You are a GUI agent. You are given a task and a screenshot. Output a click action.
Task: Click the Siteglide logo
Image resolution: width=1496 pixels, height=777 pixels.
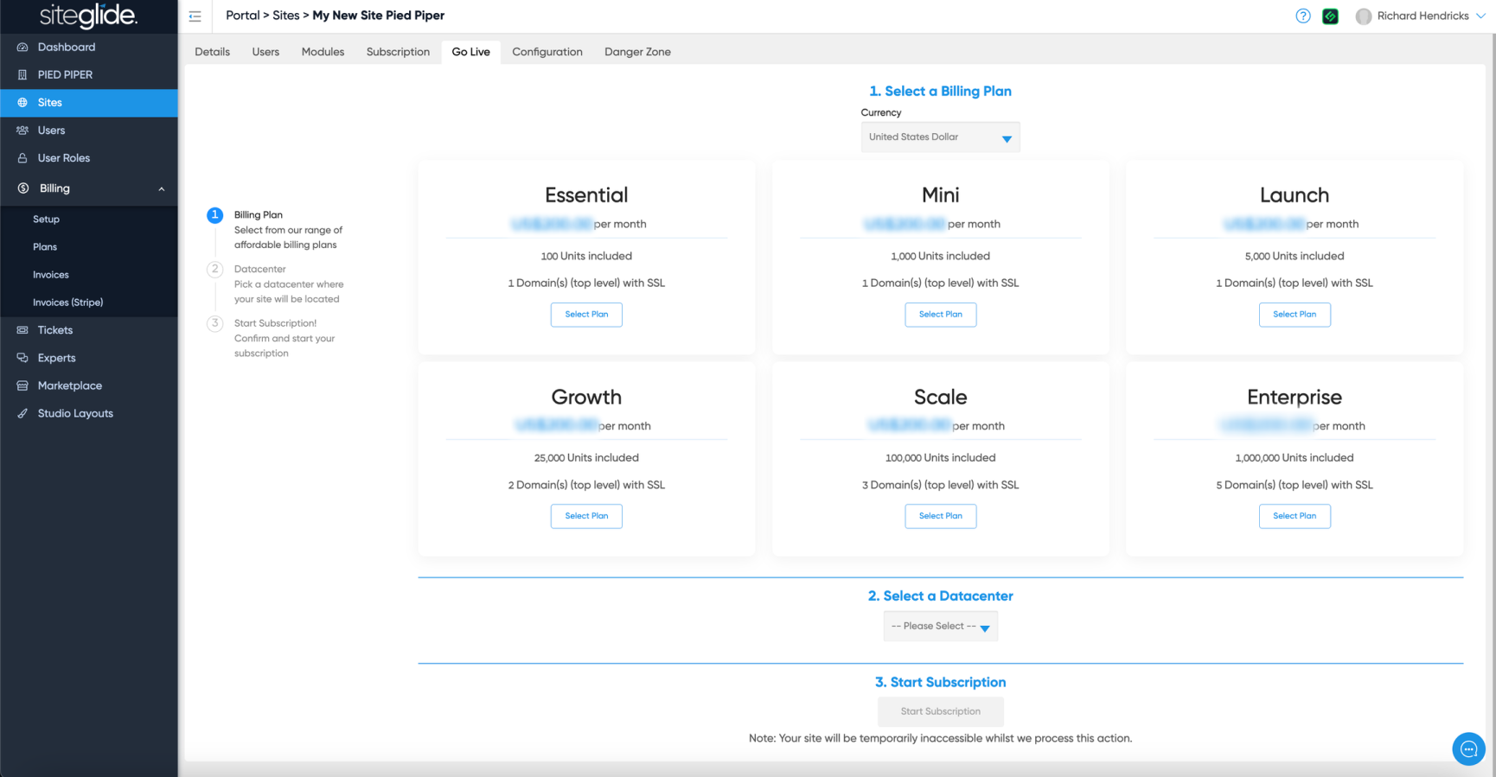(x=88, y=16)
